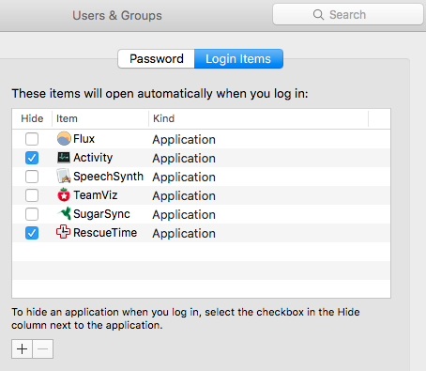This screenshot has width=426, height=371.
Task: Click the Flux app icon
Action: tap(64, 138)
